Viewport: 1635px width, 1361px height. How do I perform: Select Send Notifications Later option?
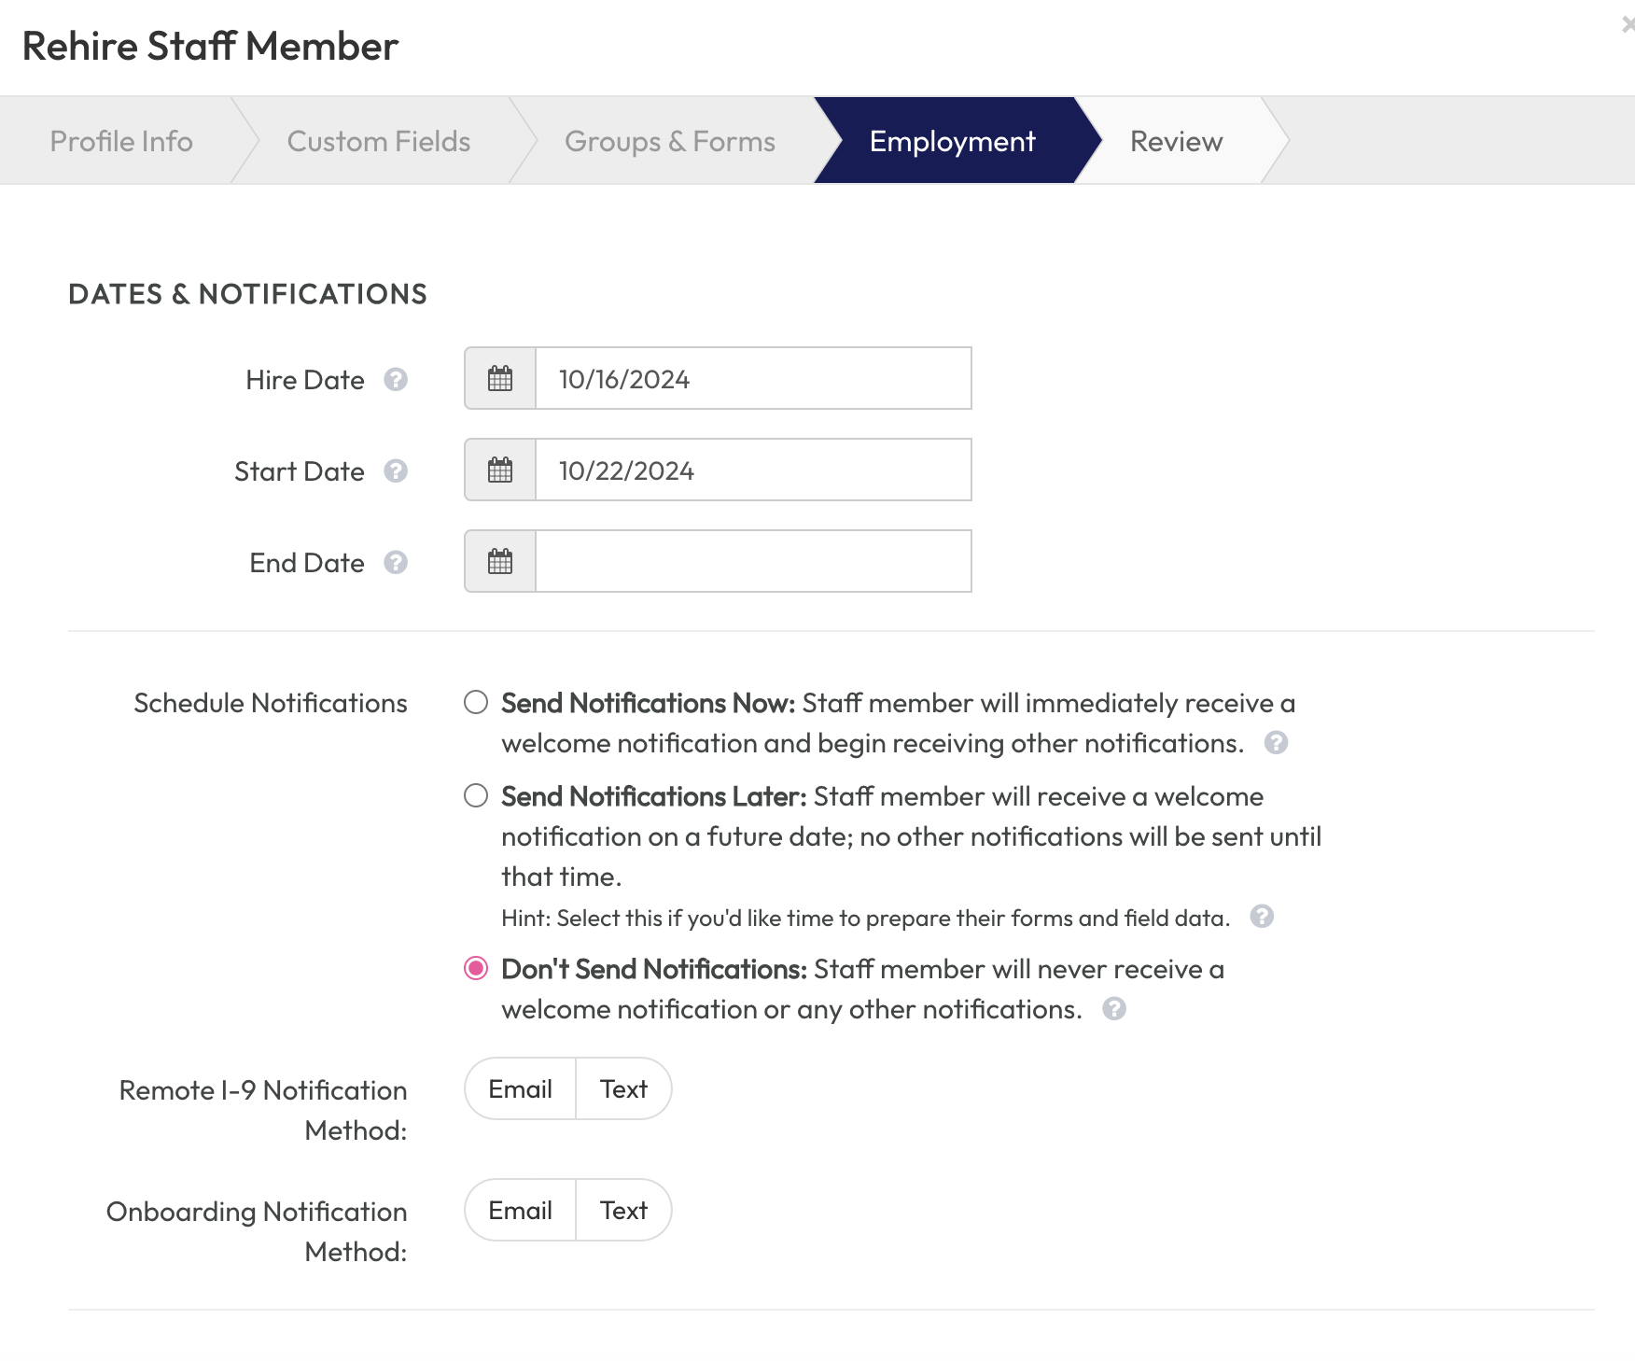click(476, 796)
